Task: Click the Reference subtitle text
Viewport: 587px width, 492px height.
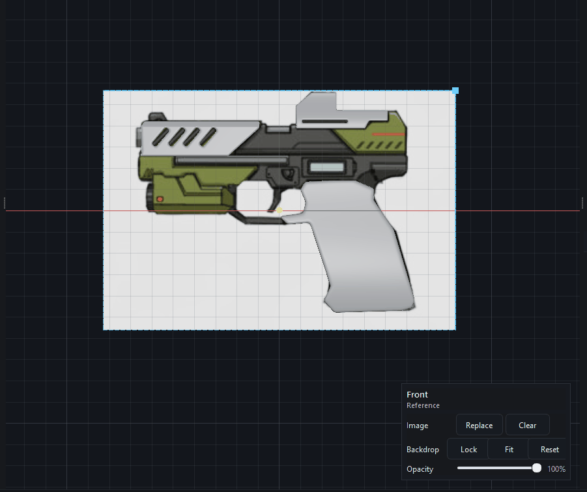Action: pyautogui.click(x=423, y=405)
